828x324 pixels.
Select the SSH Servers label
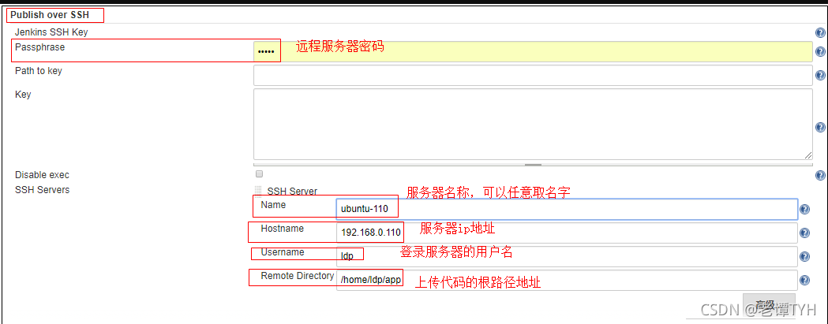43,189
